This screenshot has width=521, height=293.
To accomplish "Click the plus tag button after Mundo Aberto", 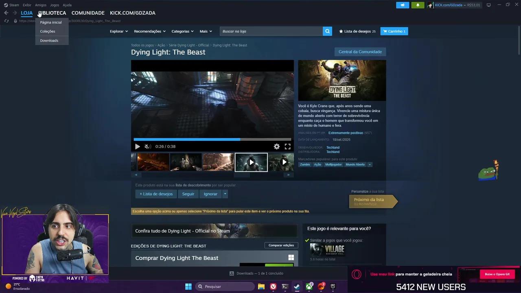I will point(370,164).
